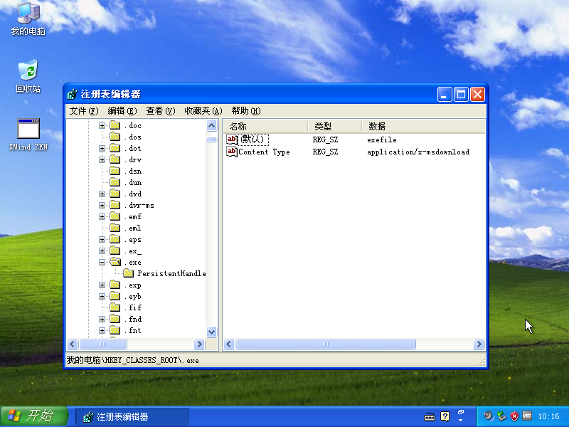The height and width of the screenshot is (427, 569).
Task: Open the 文件(F) menu
Action: coord(84,111)
